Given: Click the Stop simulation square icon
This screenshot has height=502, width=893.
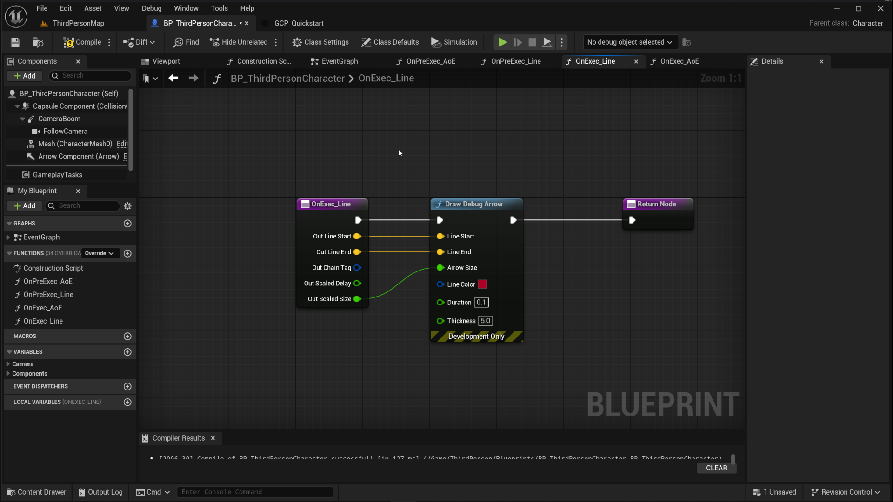Looking at the screenshot, I should pos(533,42).
